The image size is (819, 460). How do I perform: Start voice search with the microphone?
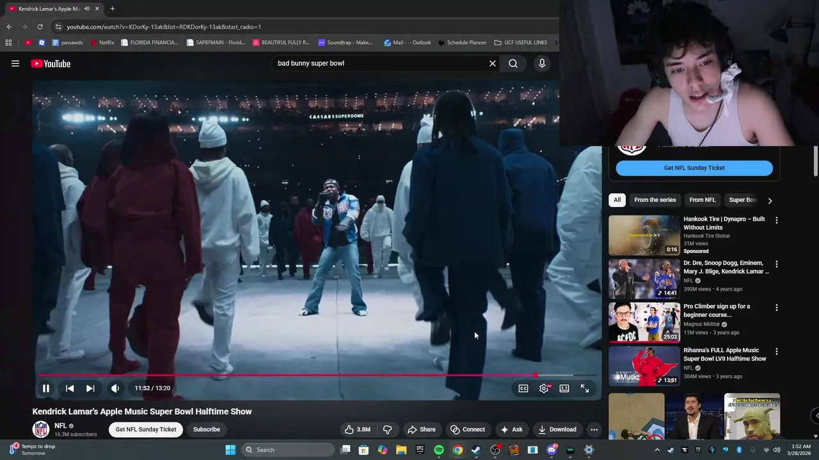coord(542,63)
